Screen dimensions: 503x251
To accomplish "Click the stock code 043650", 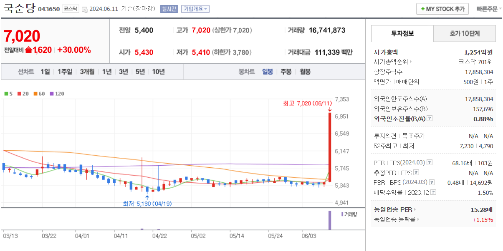I will [x=49, y=9].
